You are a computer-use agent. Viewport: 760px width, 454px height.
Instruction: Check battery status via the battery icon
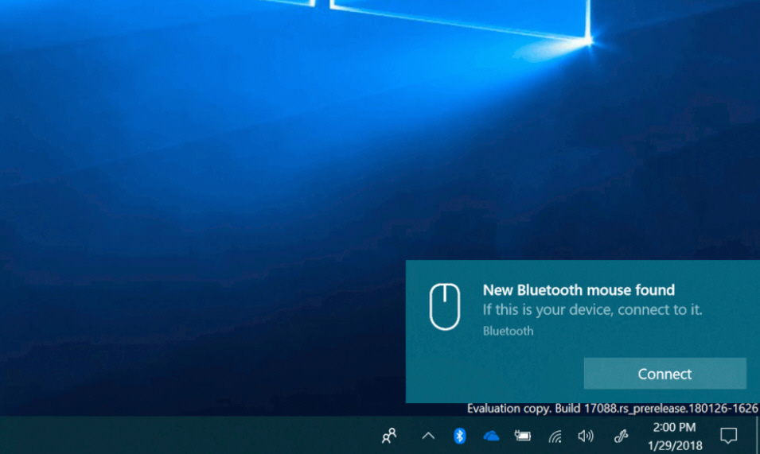[523, 436]
